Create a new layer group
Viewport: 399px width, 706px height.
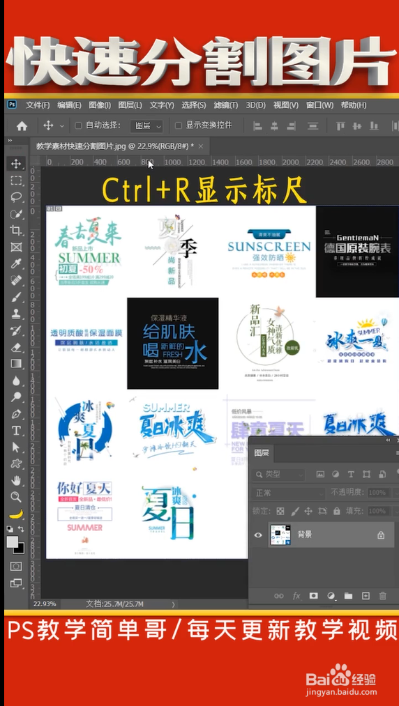pyautogui.click(x=348, y=596)
